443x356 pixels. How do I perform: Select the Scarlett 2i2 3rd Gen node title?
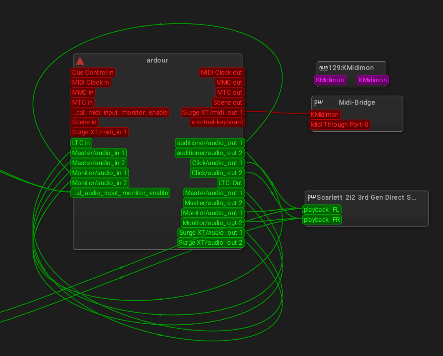366,197
